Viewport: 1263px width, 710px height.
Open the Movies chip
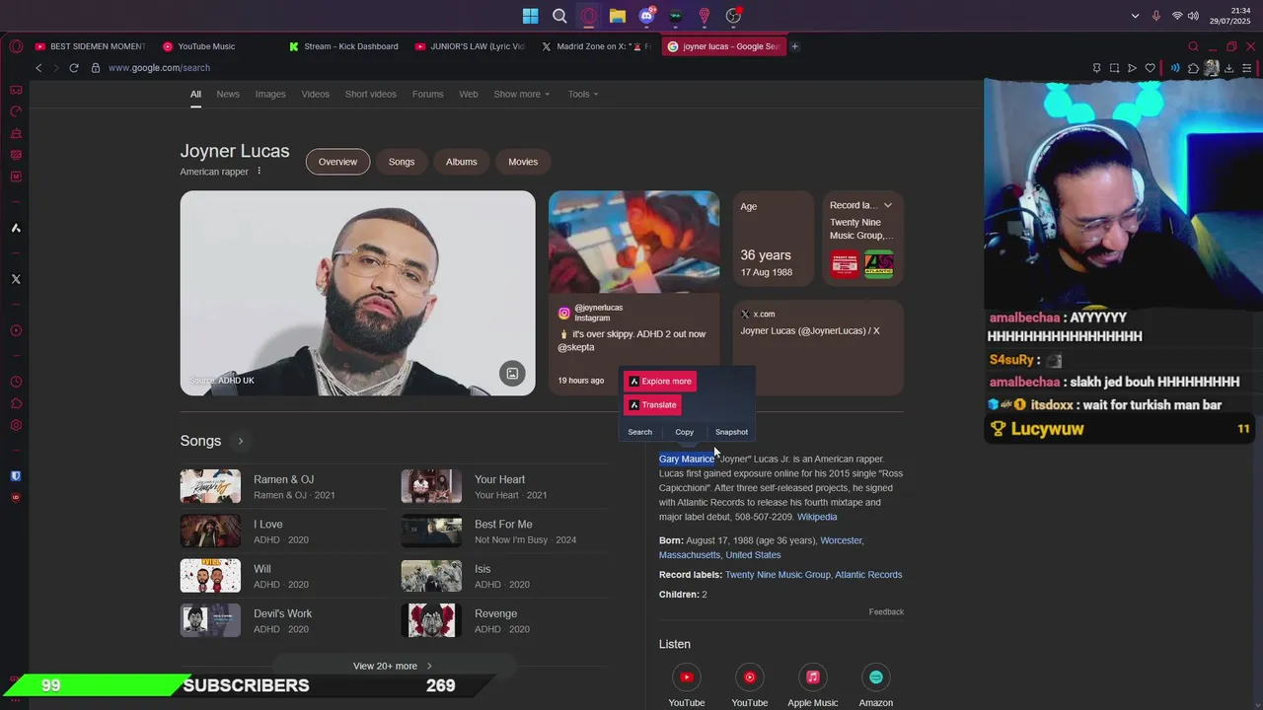pos(523,162)
